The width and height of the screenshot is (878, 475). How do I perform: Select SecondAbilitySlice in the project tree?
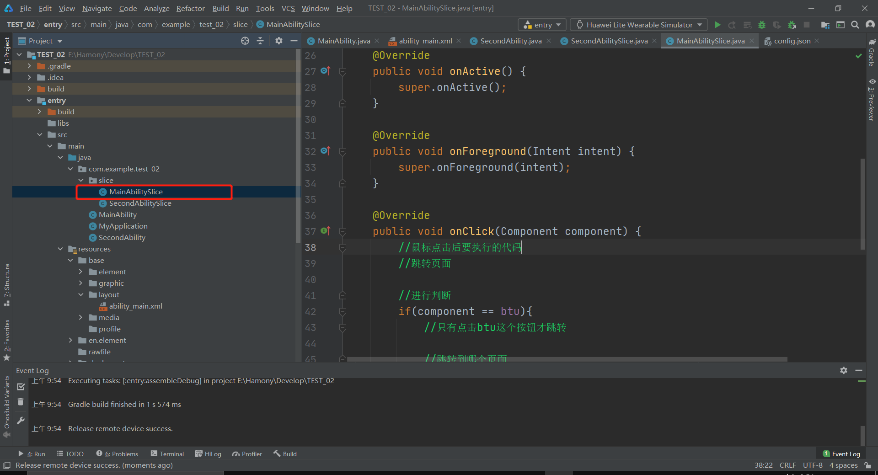pyautogui.click(x=140, y=203)
